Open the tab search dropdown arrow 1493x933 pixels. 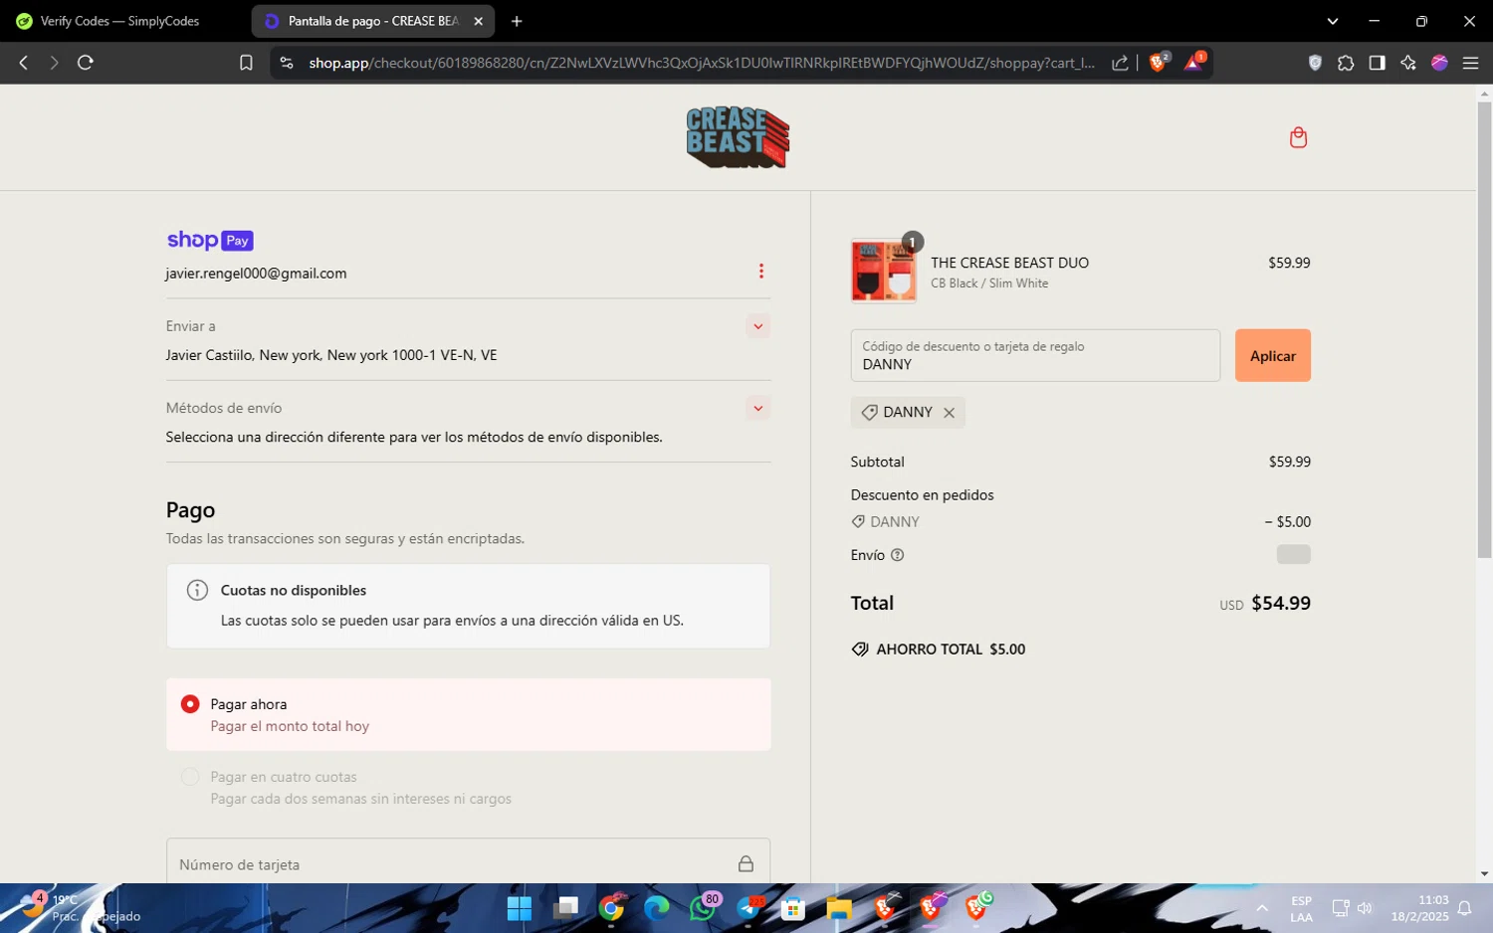1333,21
